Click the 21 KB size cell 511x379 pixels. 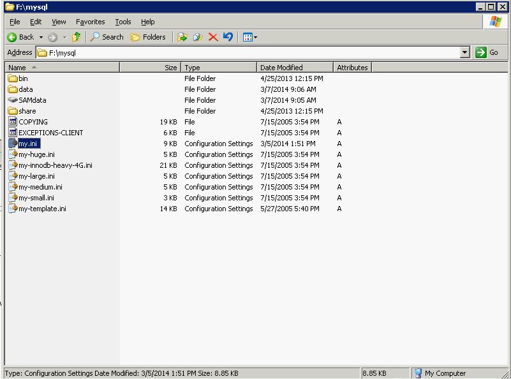168,165
